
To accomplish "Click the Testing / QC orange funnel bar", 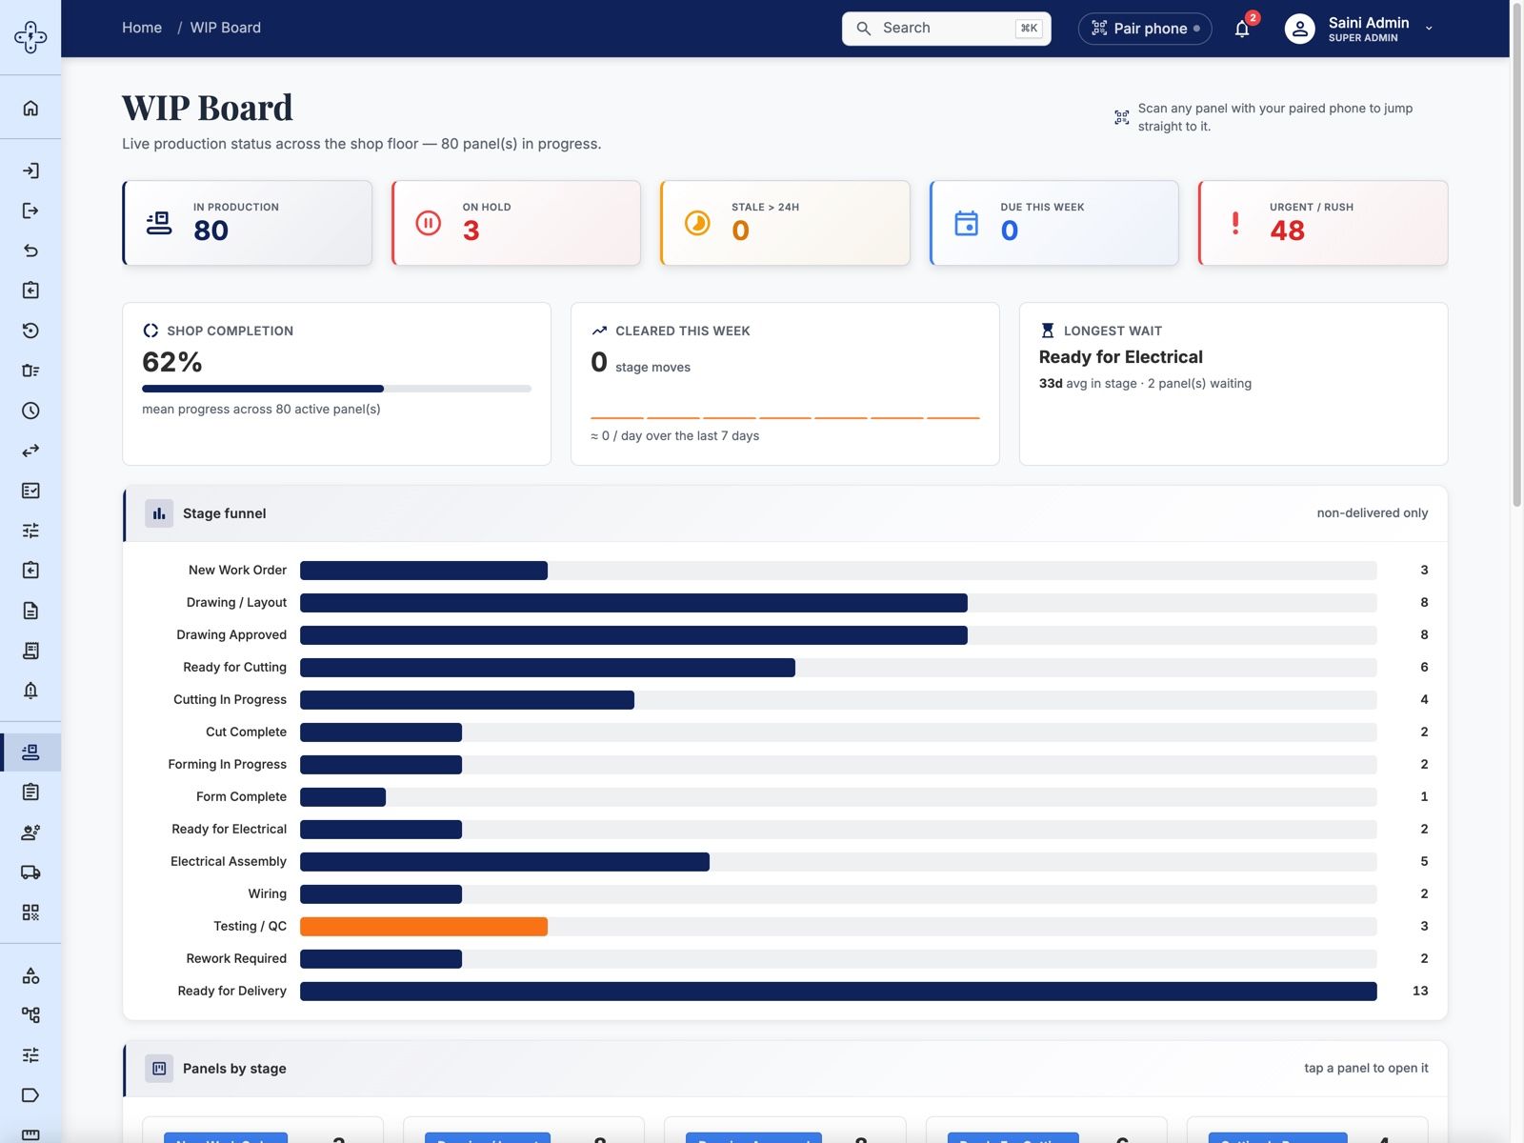I will (424, 926).
